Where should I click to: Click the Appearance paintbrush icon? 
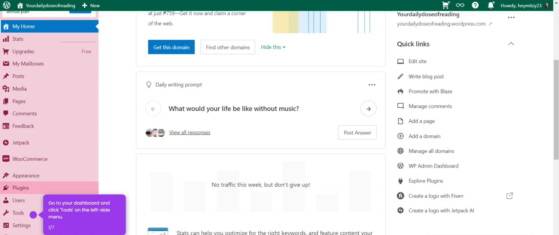click(6, 176)
